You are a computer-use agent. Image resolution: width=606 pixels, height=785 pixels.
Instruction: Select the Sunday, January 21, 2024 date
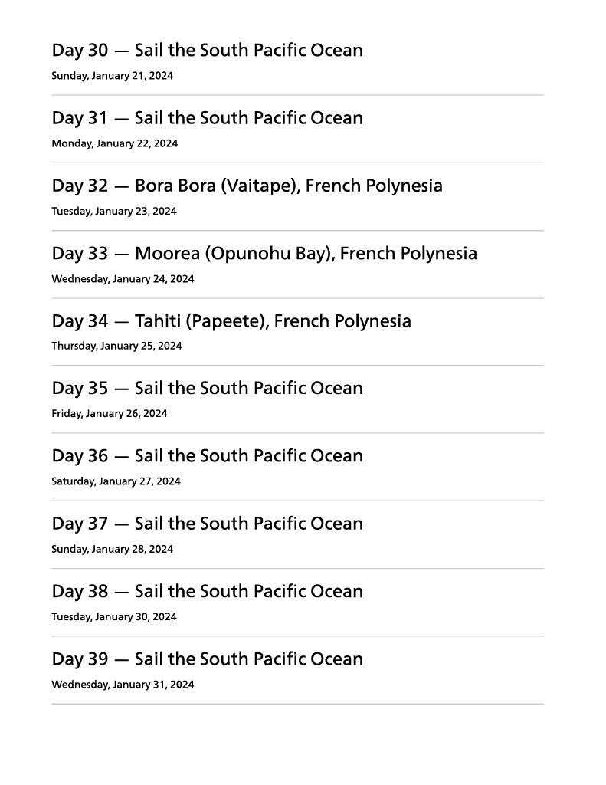pos(112,76)
